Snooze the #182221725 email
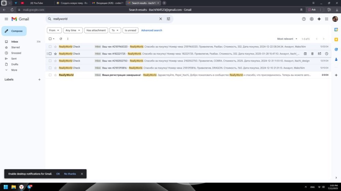Image resolution: width=341 pixels, height=191 pixels. pos(327,54)
